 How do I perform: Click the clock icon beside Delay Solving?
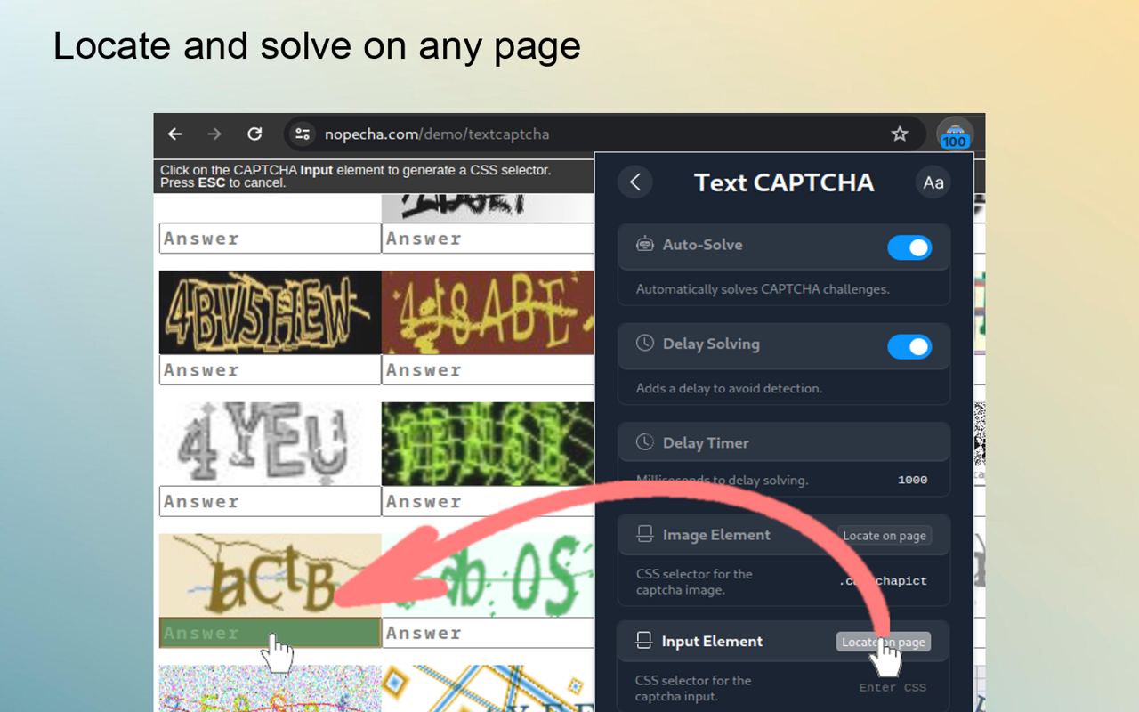[x=644, y=344]
